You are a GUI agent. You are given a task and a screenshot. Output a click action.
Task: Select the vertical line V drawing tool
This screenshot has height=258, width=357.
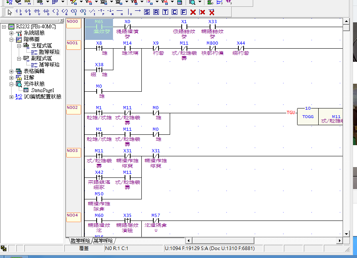[x=129, y=12]
